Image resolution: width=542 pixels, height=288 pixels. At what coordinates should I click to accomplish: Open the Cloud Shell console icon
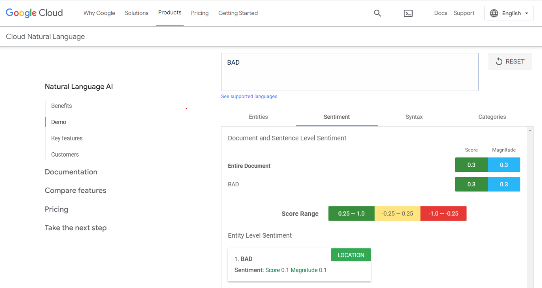pyautogui.click(x=408, y=13)
